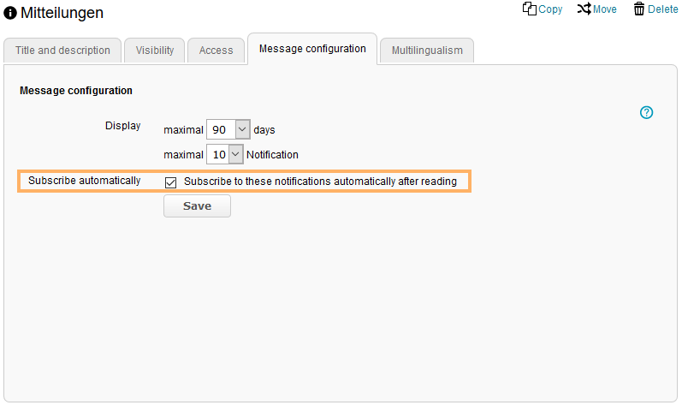This screenshot has width=682, height=405.
Task: Open the help question mark icon
Action: (x=647, y=112)
